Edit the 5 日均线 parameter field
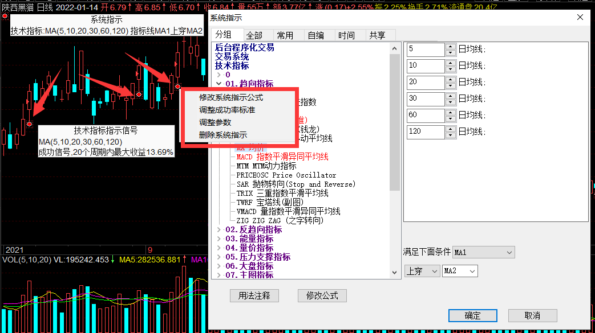Screen dimensions: 595x333 pos(426,50)
